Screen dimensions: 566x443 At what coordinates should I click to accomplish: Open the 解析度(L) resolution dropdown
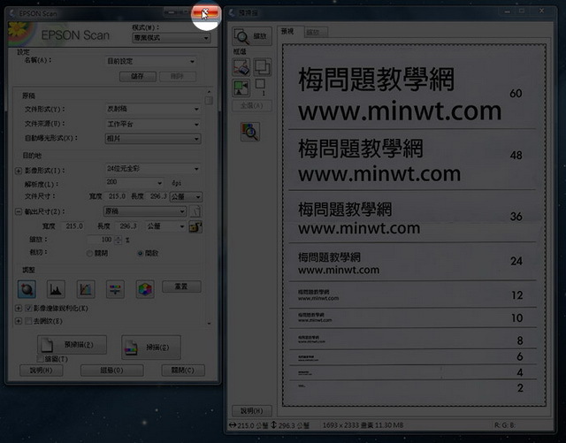tap(134, 183)
